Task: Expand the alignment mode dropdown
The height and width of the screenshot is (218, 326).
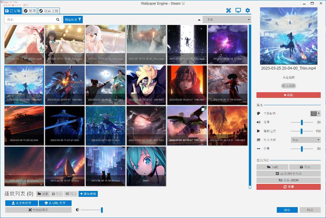Action: coord(306,140)
